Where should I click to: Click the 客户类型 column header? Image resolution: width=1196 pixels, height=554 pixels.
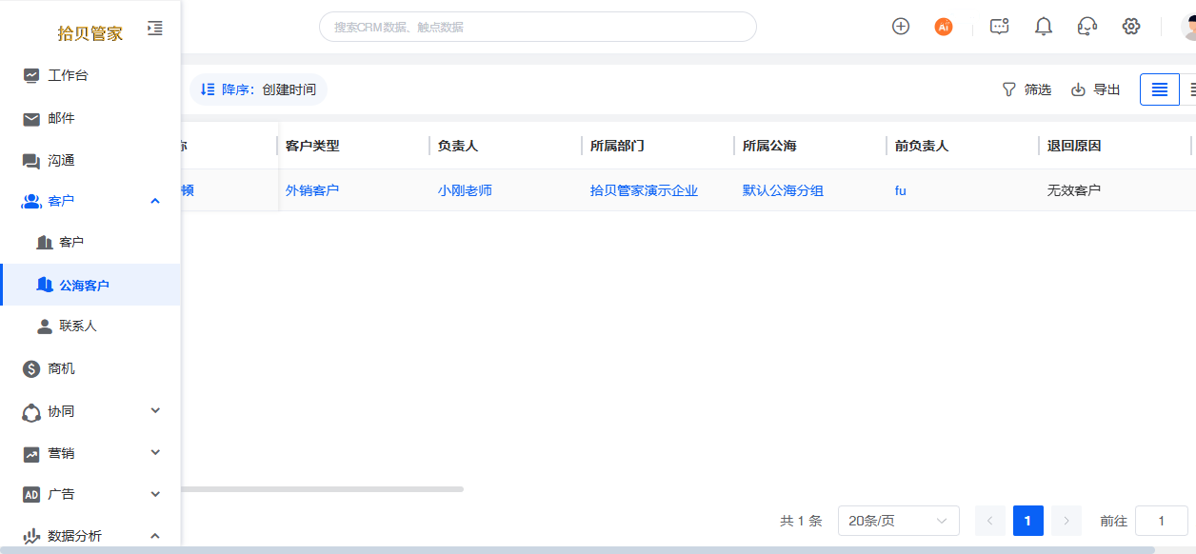(x=312, y=146)
